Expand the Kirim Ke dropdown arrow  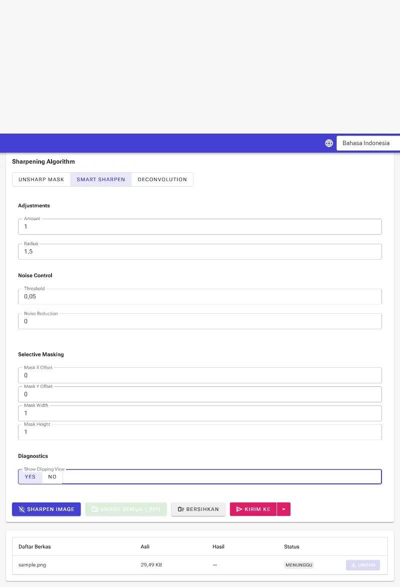(x=283, y=509)
